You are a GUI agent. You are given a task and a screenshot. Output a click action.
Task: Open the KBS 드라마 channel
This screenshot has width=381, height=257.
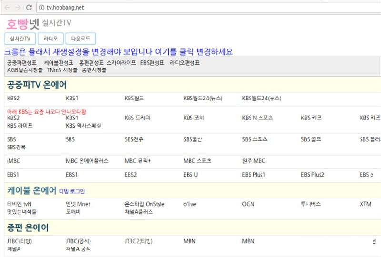pos(137,118)
